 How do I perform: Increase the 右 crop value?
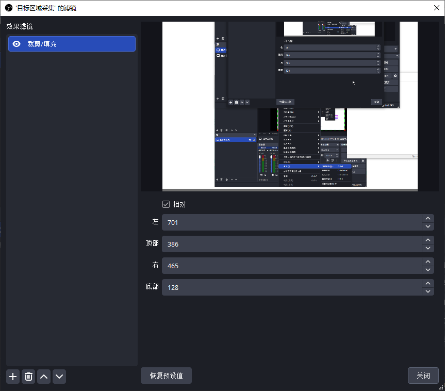(x=428, y=262)
